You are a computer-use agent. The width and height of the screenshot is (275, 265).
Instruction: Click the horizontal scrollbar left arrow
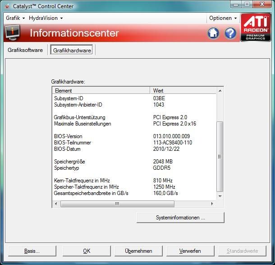click(x=56, y=204)
